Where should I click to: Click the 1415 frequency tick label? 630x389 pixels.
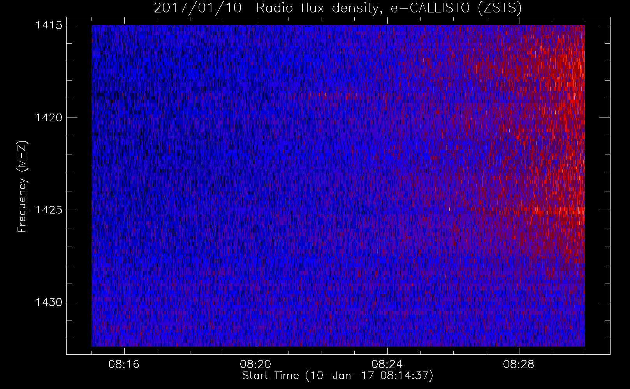coord(49,25)
